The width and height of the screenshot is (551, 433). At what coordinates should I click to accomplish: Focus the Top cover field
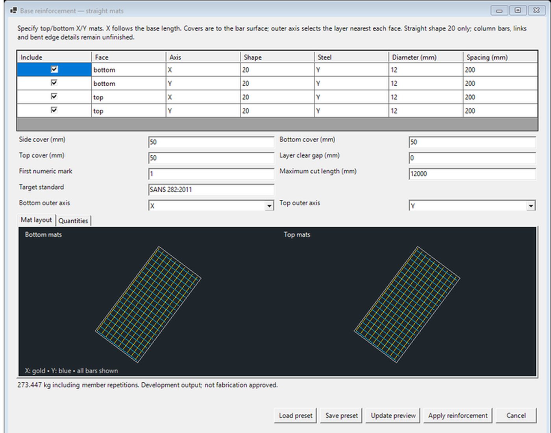211,158
